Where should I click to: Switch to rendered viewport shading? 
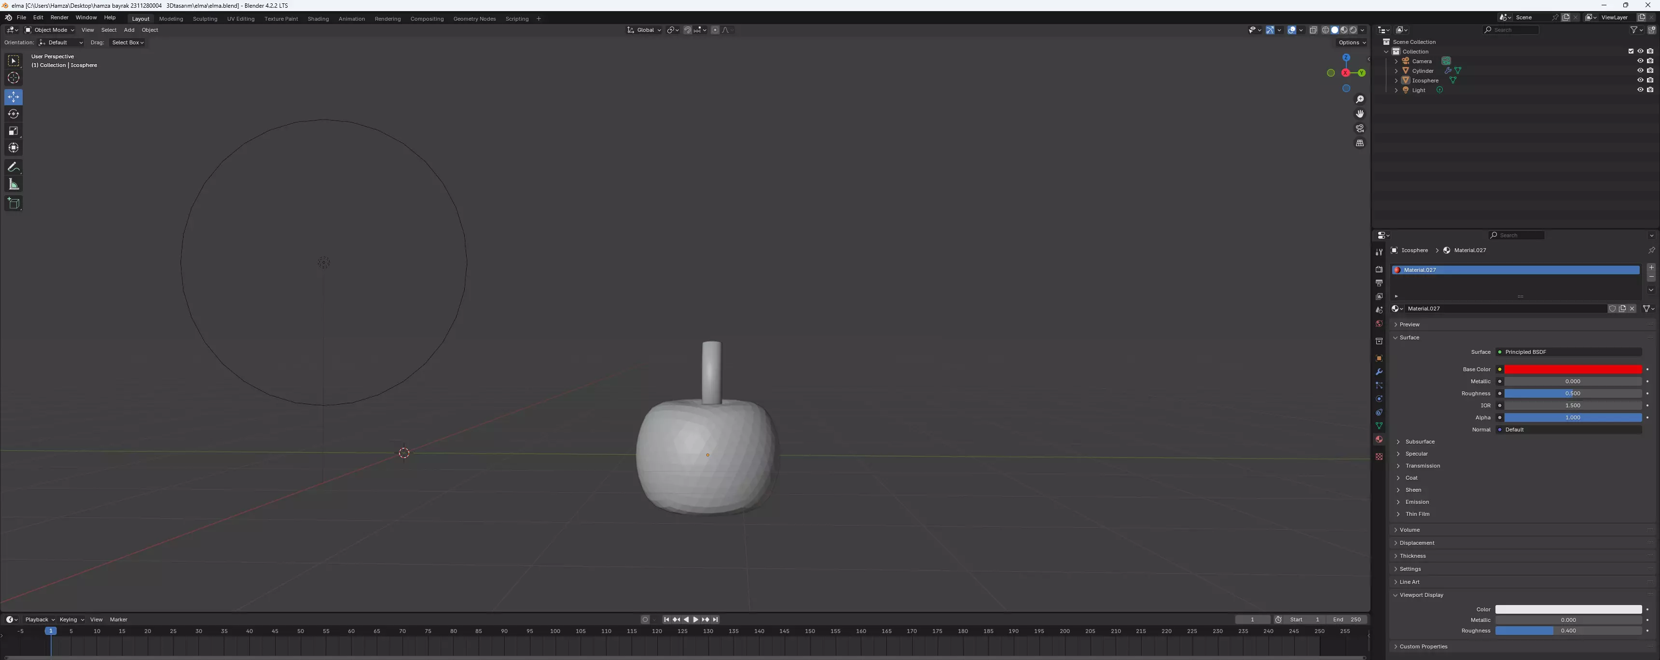(1353, 30)
